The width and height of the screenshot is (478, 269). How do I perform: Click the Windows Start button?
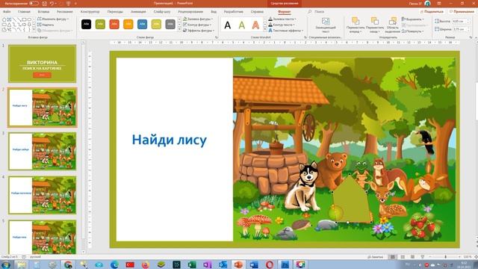pos(6,265)
